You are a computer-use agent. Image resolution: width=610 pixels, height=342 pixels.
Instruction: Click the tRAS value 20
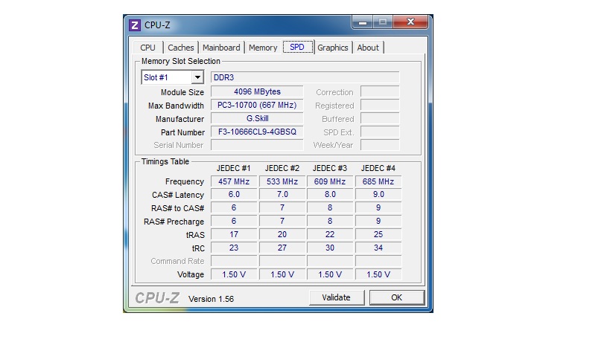pyautogui.click(x=282, y=234)
